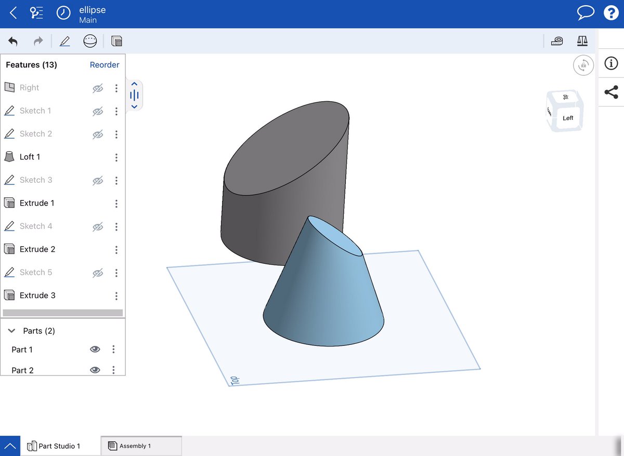The height and width of the screenshot is (456, 624).
Task: Switch to the Part Studio 1 tab
Action: pos(60,446)
